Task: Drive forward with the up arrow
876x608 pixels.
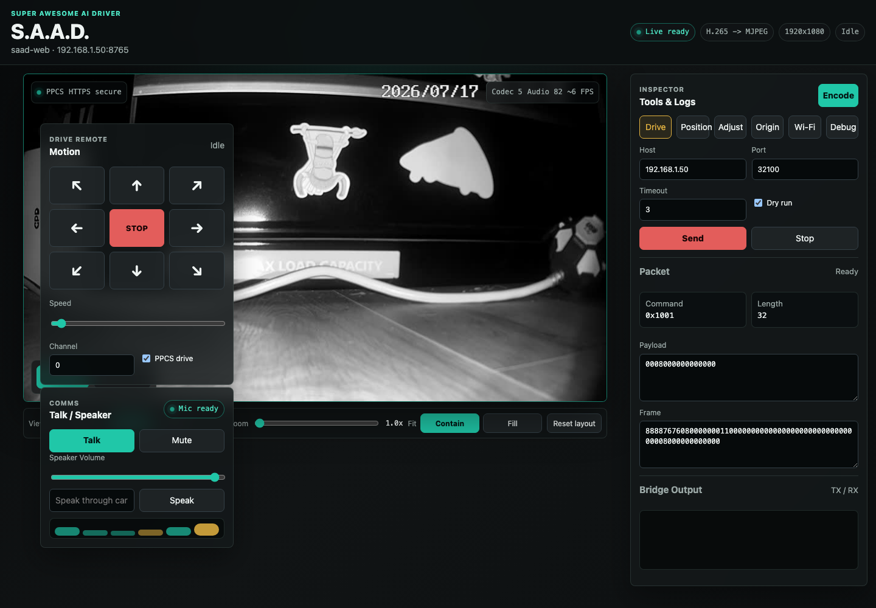Action: point(137,185)
